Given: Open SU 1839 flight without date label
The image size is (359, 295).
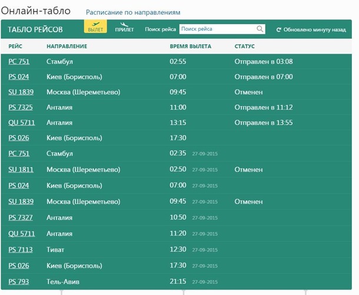Looking at the screenshot, I should click(21, 92).
